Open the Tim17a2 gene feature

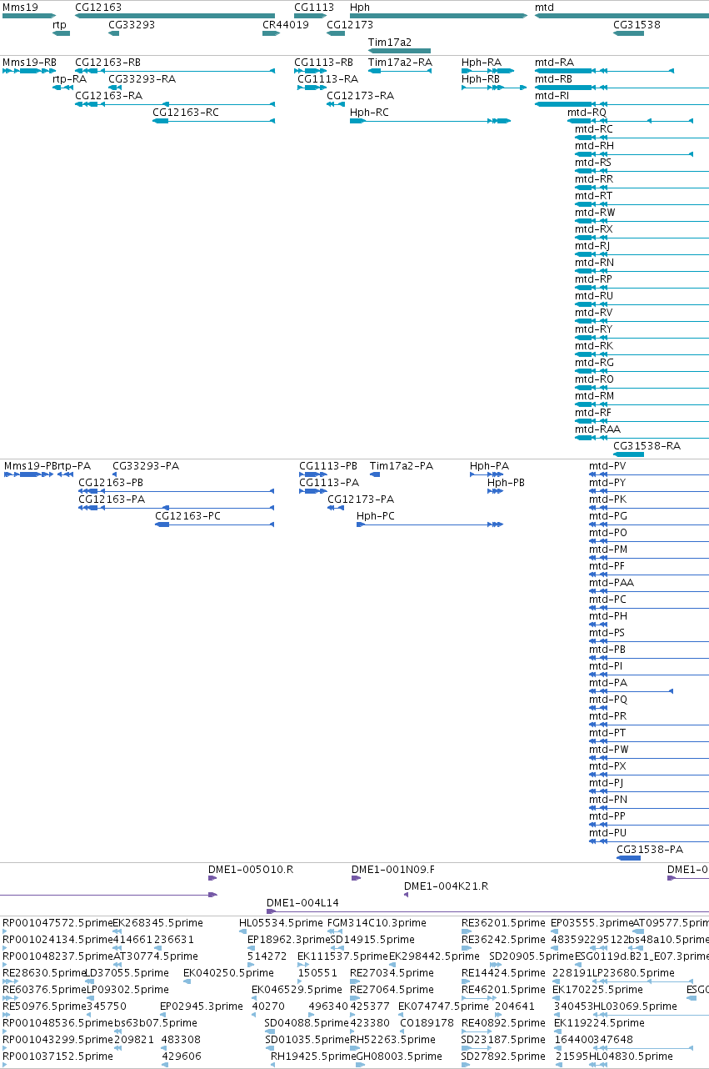point(399,51)
